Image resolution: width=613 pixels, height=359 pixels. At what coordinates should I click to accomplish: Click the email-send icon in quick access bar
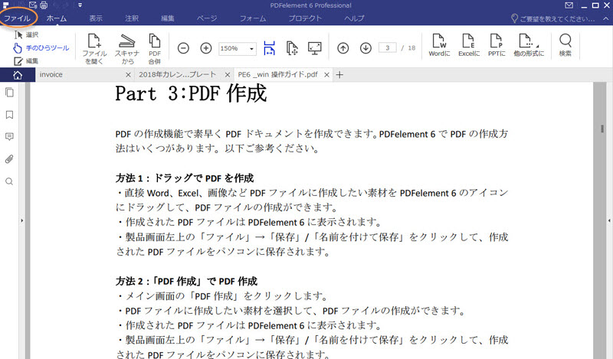pos(33,5)
